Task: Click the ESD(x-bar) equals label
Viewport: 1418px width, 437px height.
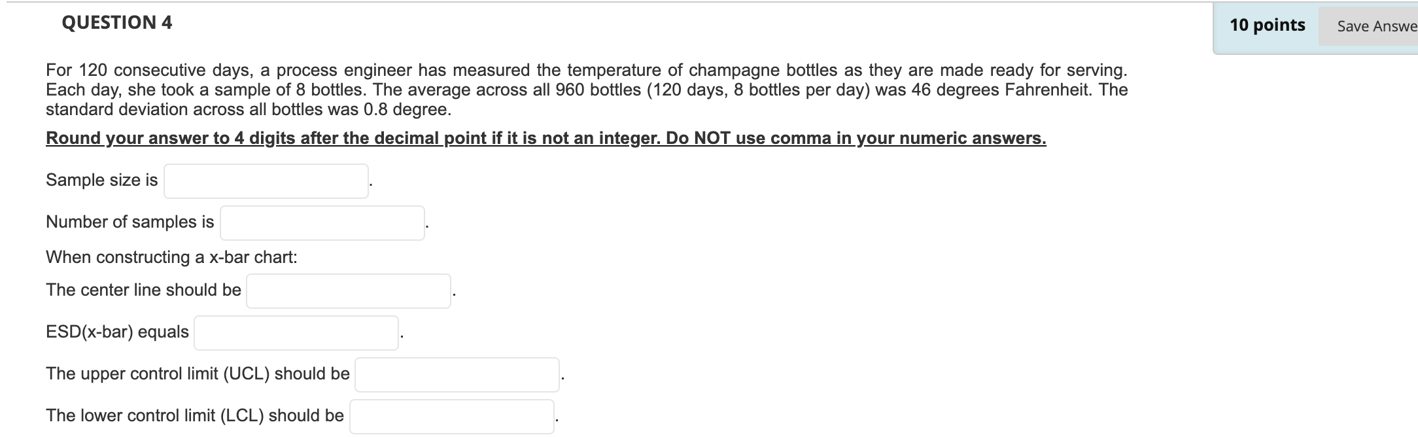Action: [x=116, y=331]
